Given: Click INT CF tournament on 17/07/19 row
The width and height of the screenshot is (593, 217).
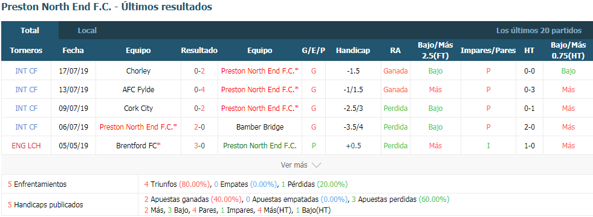Looking at the screenshot, I should click(x=27, y=71).
